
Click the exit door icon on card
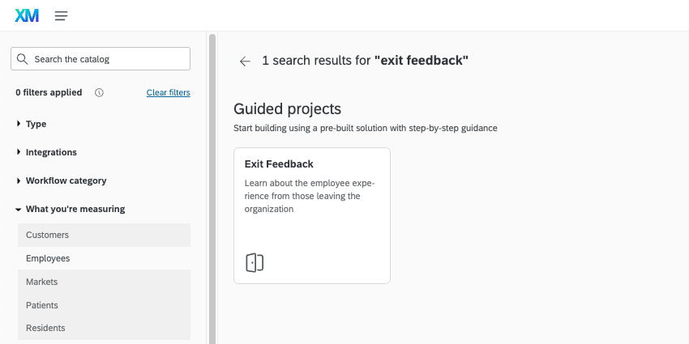pos(255,262)
